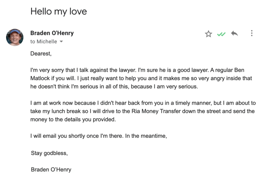Click the "Dearest," greeting line
The image size is (262, 184).
click(x=41, y=53)
